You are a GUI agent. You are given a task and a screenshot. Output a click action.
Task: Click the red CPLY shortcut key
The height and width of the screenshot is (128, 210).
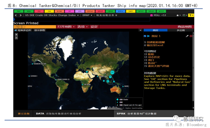pyautogui.click(x=39, y=11)
